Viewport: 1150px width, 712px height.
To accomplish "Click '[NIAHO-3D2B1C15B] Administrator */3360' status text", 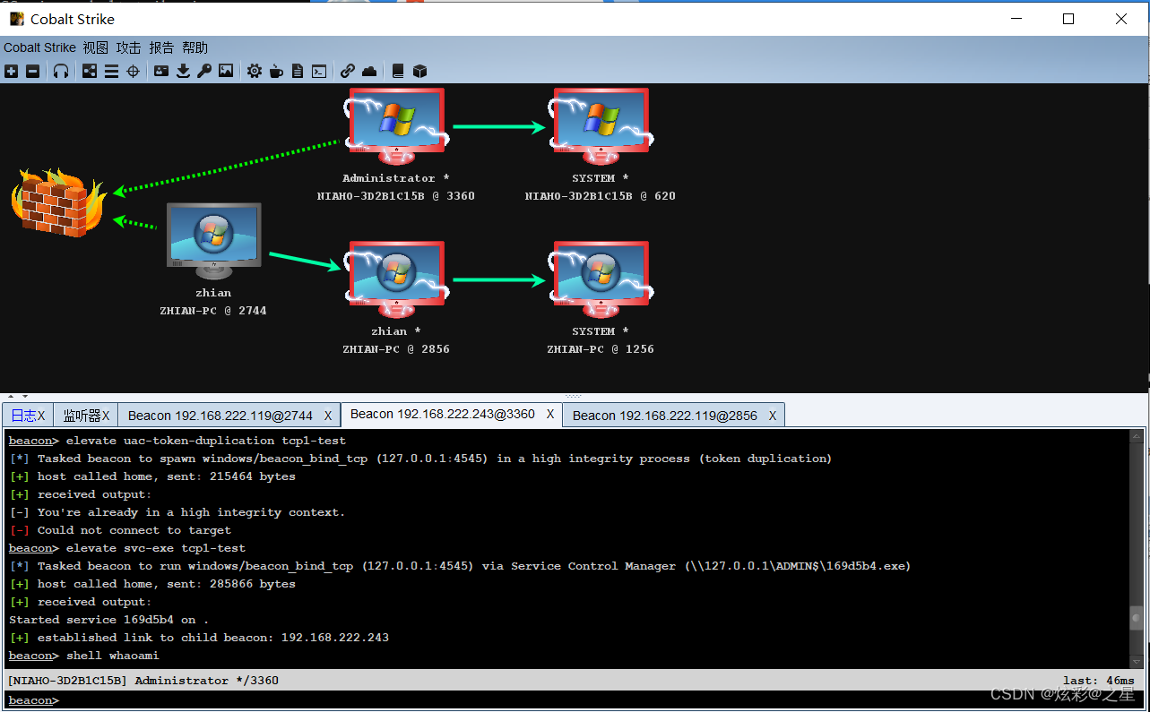I will pos(143,681).
